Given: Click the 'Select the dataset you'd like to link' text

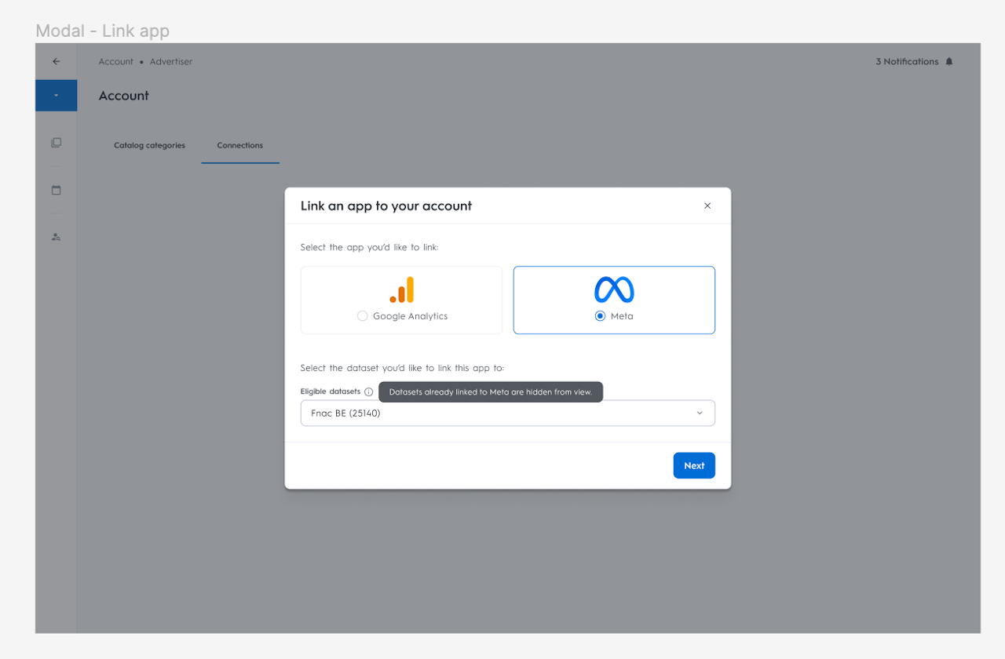Looking at the screenshot, I should click(402, 368).
